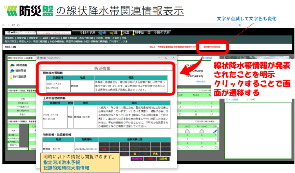Open the 雷 forecast tab
Image resolution: width=295 pixels, height=173 pixels.
point(149,32)
